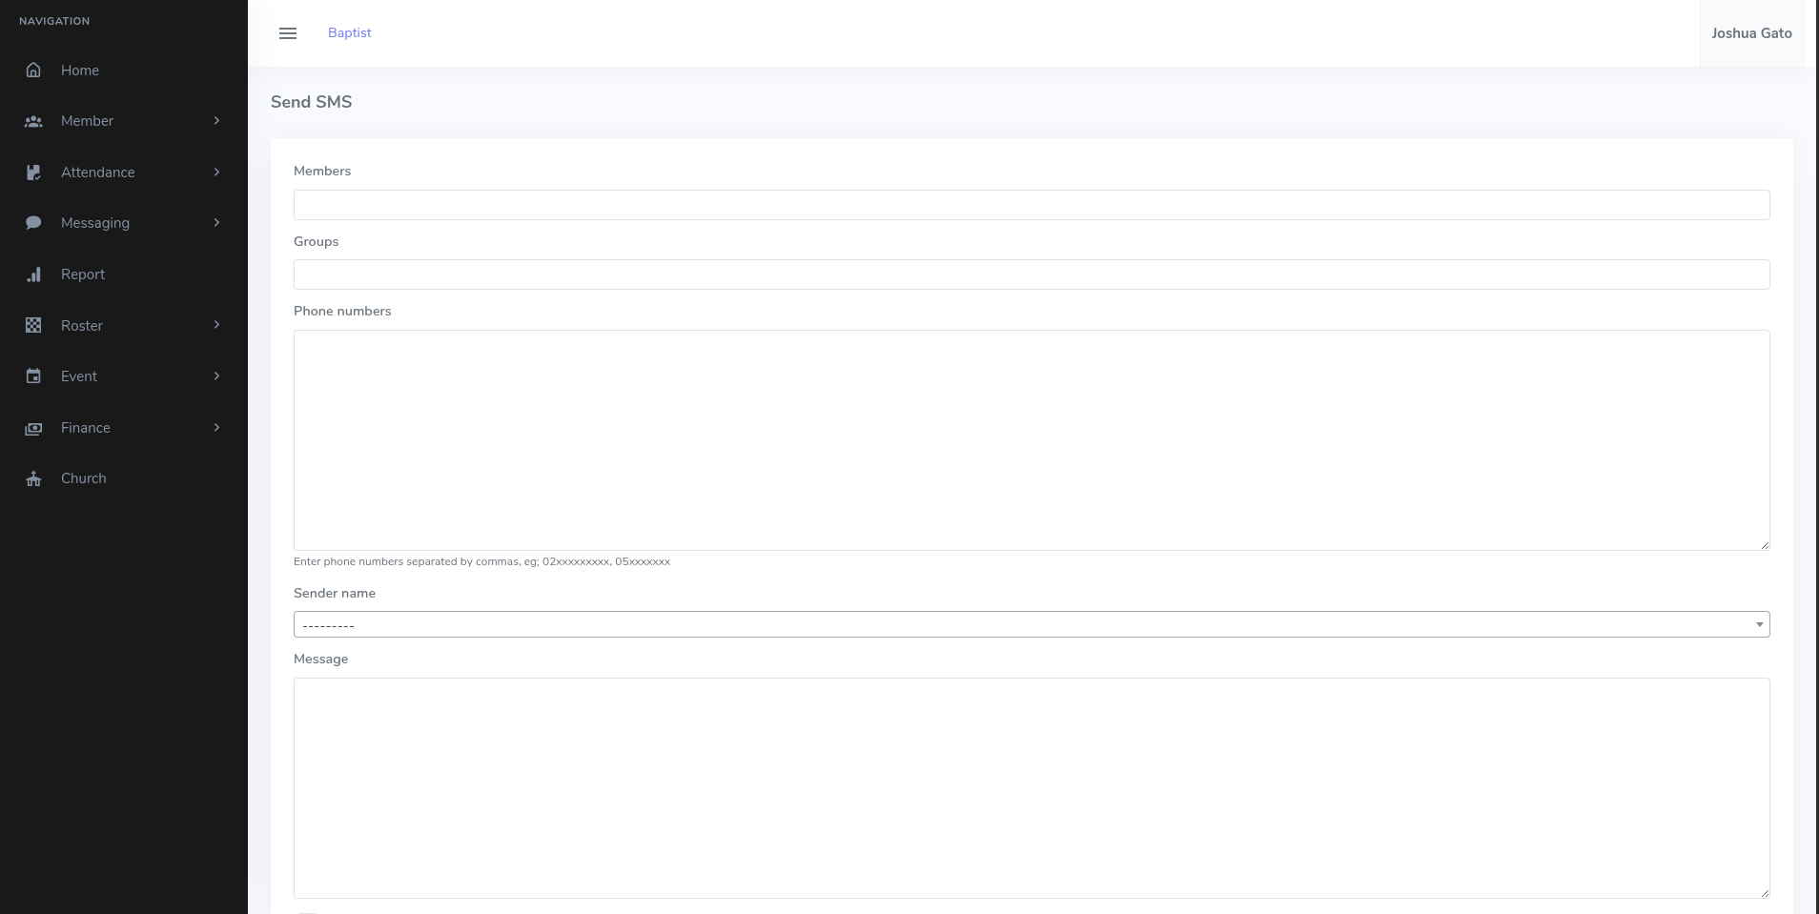Open the Baptist link in header
The width and height of the screenshot is (1819, 914).
(349, 32)
